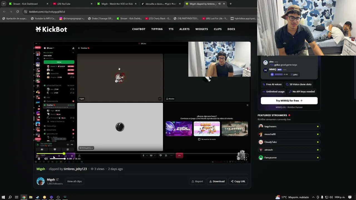Open the green Migsh streamer link
The image size is (356, 200).
(x=41, y=169)
